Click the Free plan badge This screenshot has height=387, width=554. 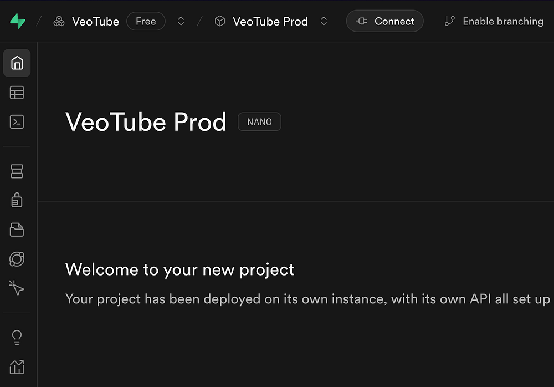click(x=146, y=21)
